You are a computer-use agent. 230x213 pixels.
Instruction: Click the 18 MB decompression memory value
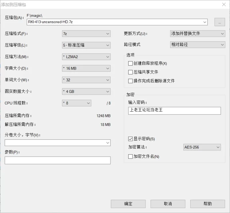pos(105,124)
